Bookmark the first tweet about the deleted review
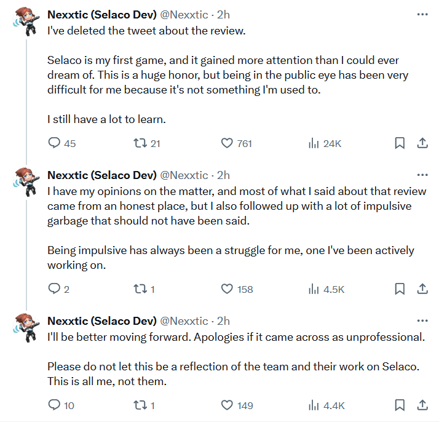439x422 pixels. [x=400, y=143]
